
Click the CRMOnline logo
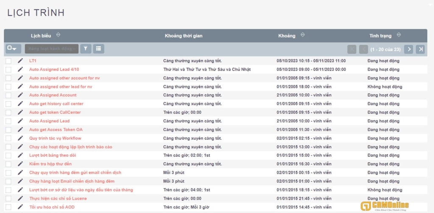coord(385,206)
